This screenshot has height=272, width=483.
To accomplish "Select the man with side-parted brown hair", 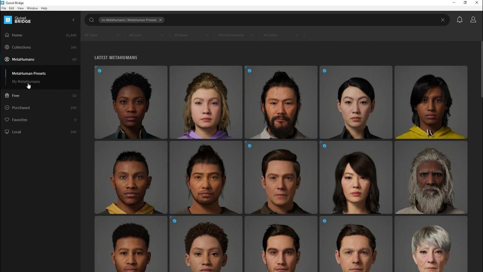I will [x=281, y=178].
